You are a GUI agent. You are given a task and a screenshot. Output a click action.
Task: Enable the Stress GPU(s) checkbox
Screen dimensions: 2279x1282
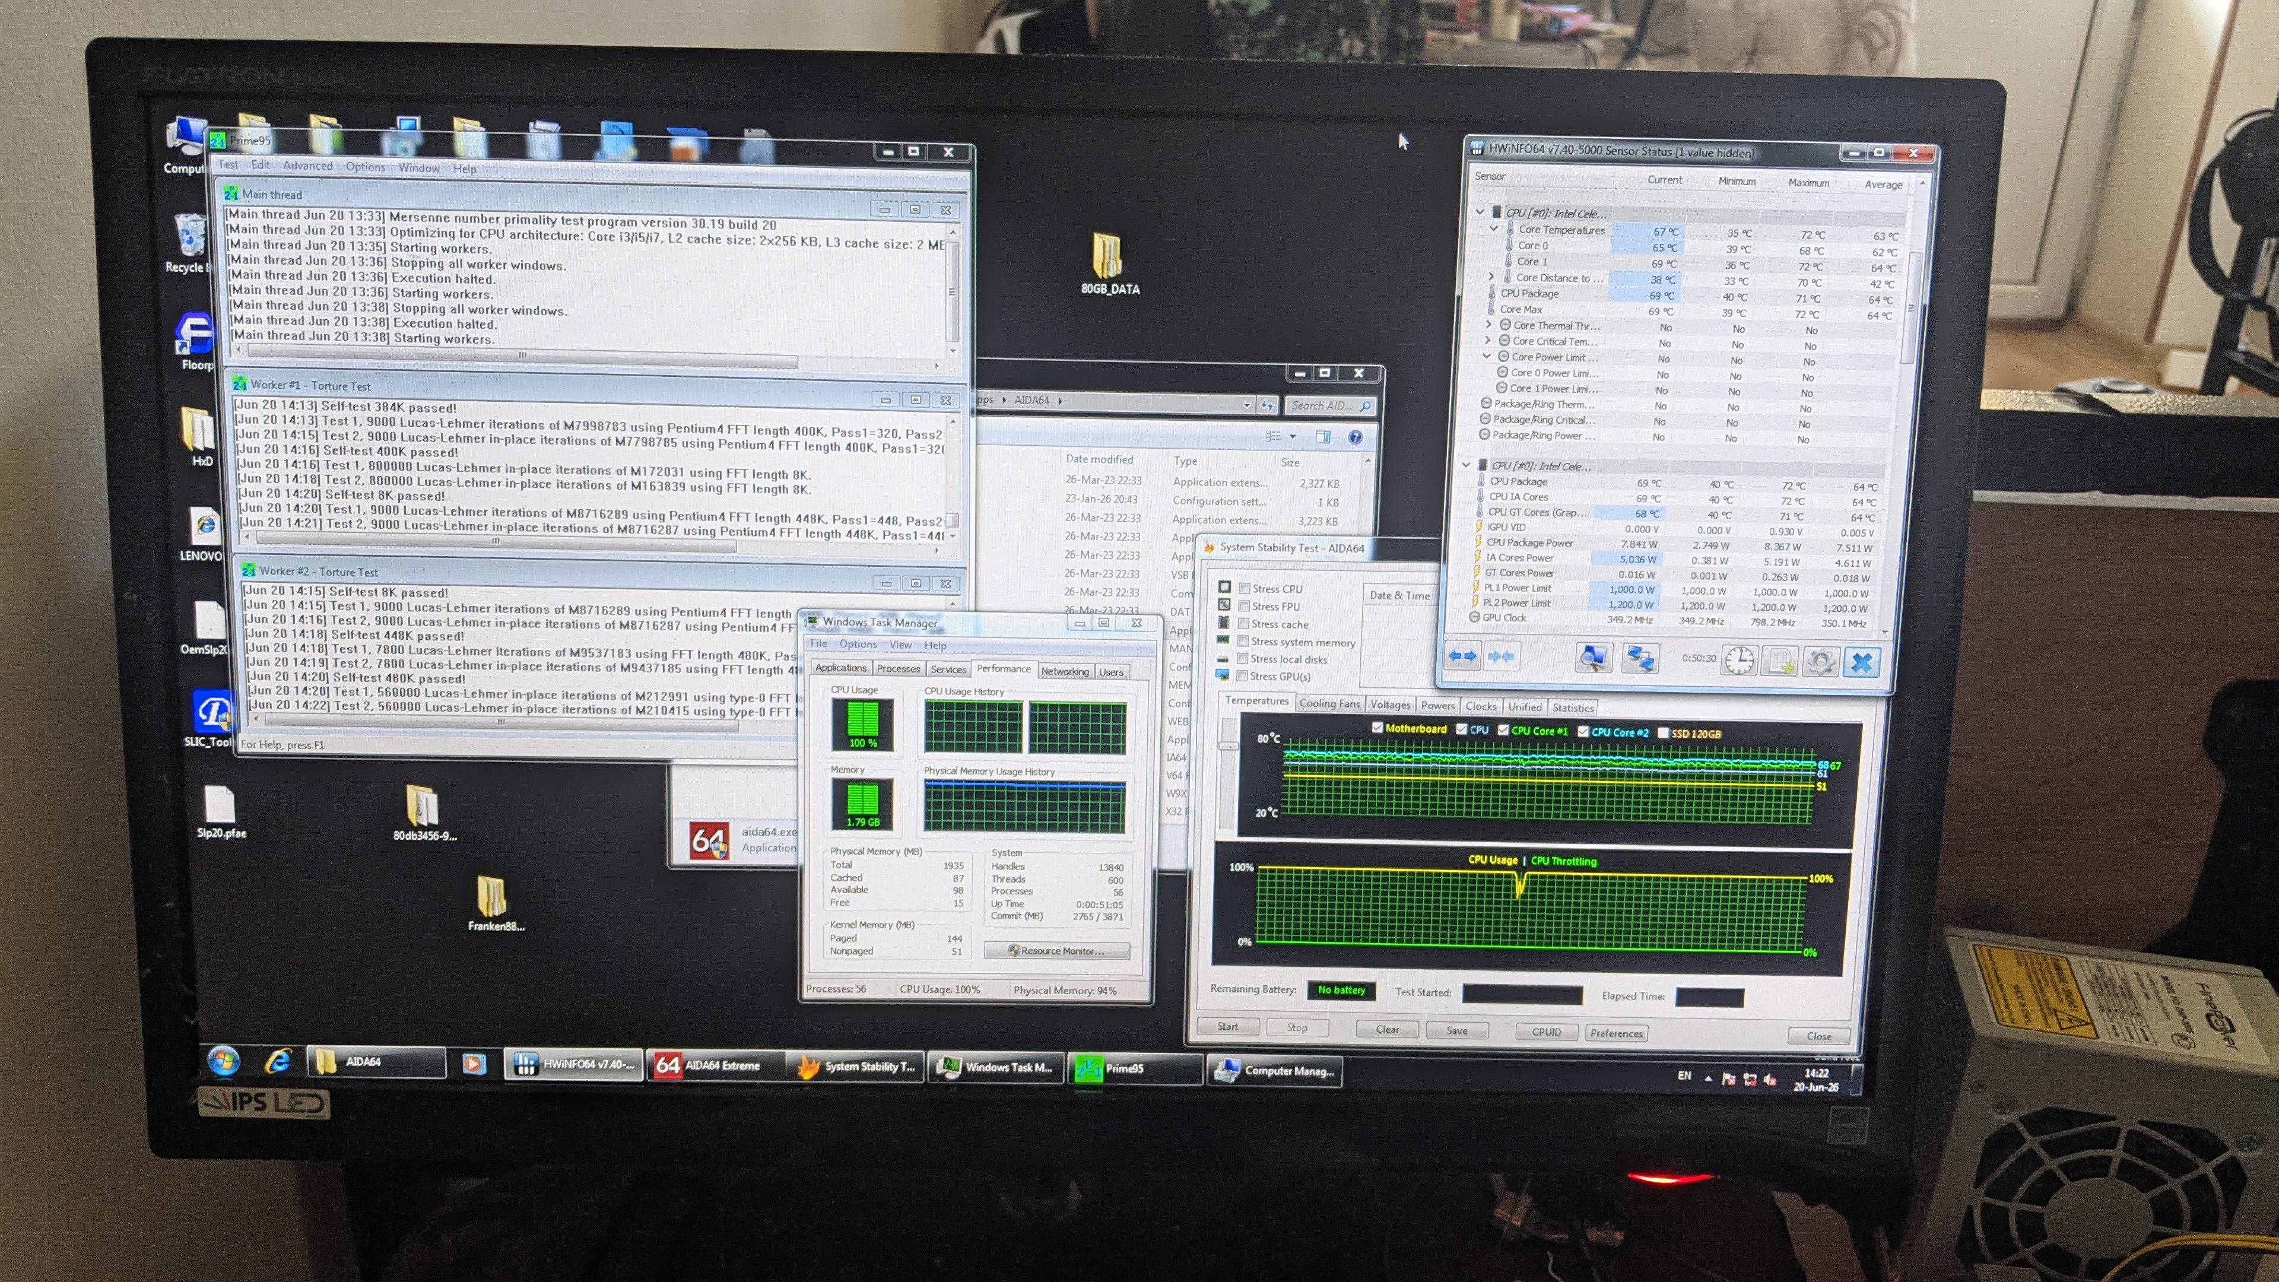(x=1242, y=676)
